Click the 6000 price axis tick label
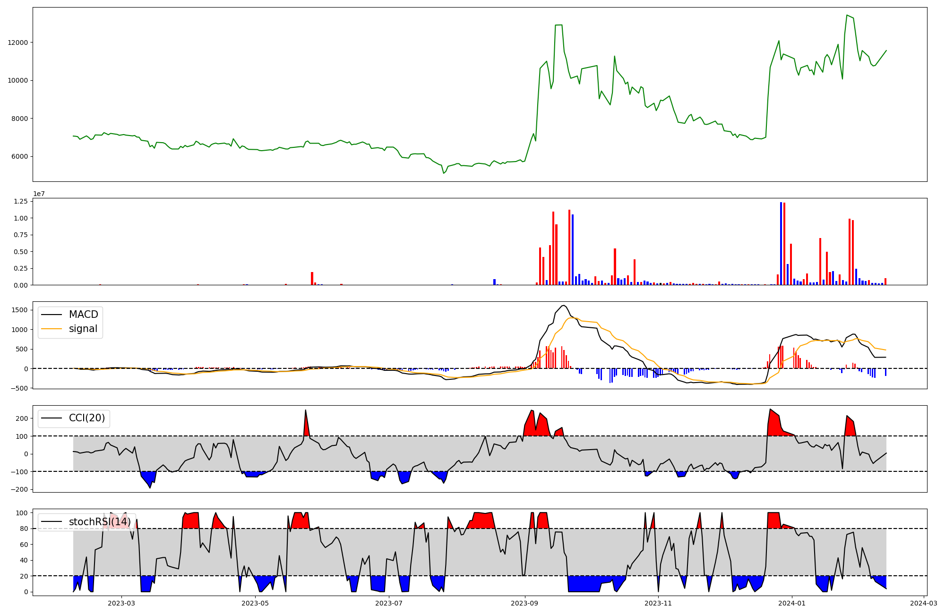 (x=20, y=157)
